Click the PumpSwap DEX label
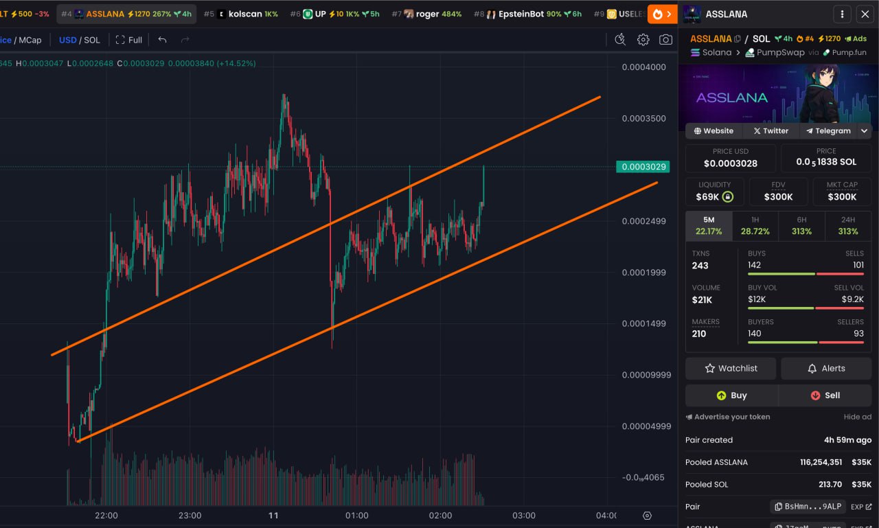This screenshot has width=879, height=528. coord(774,52)
